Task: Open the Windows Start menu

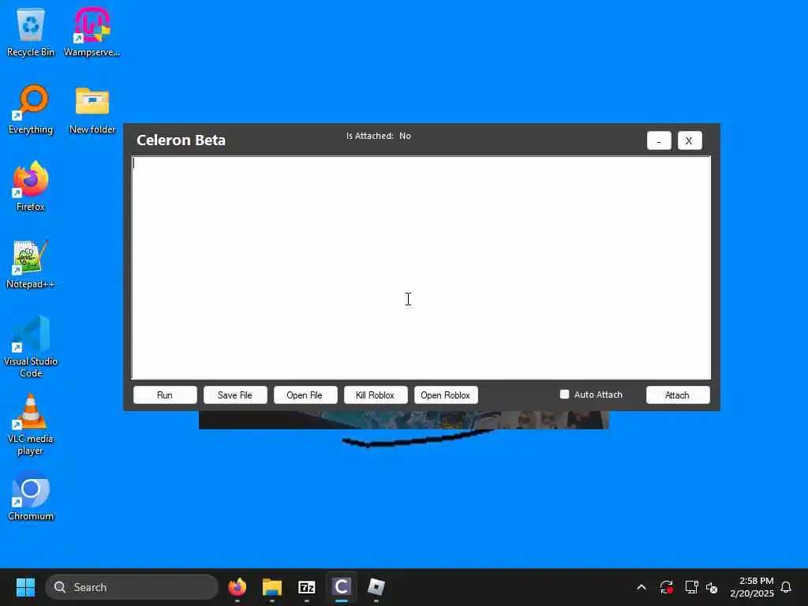Action: (25, 587)
